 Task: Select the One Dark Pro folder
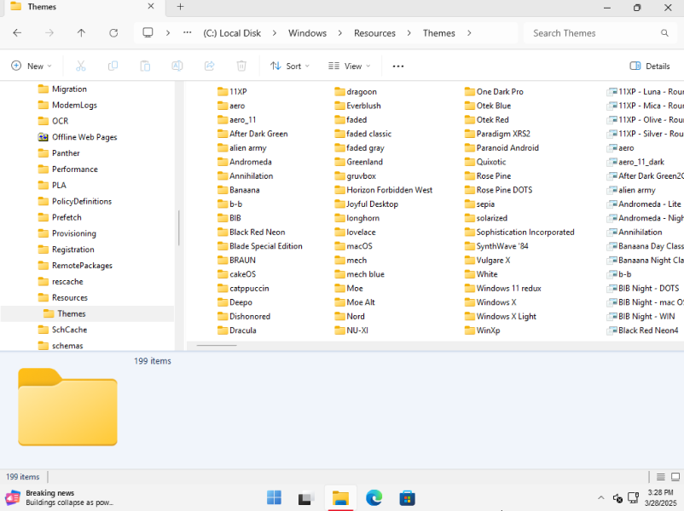click(494, 91)
